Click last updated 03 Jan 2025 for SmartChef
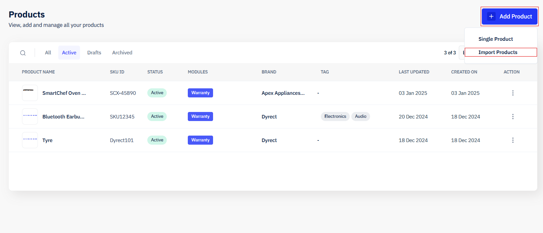543x233 pixels. coord(413,93)
